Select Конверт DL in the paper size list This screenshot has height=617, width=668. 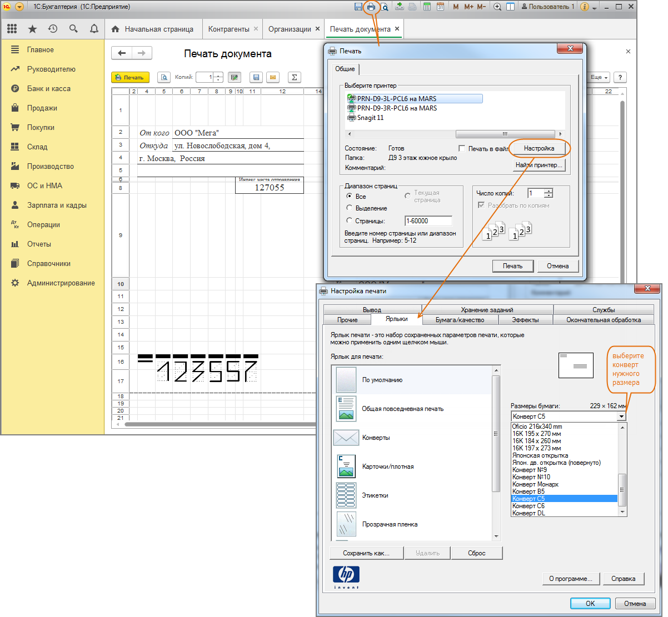click(x=564, y=513)
